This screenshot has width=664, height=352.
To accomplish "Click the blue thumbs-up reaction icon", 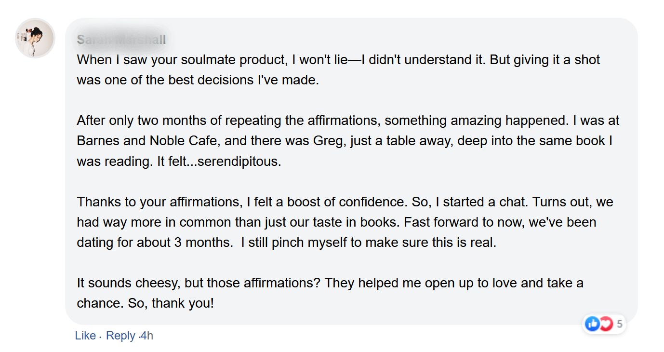I will click(592, 324).
